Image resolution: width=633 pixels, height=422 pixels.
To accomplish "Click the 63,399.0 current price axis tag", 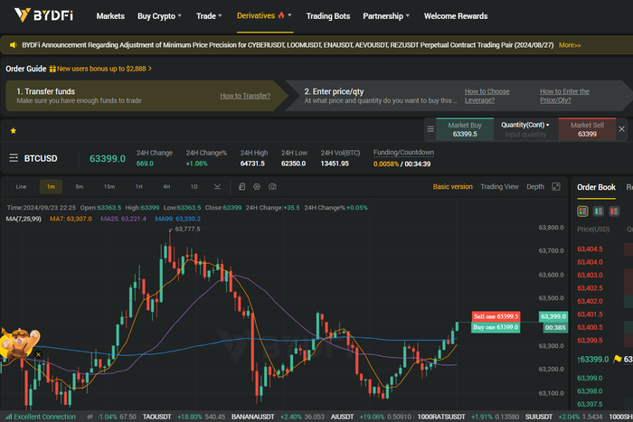I will [x=553, y=316].
